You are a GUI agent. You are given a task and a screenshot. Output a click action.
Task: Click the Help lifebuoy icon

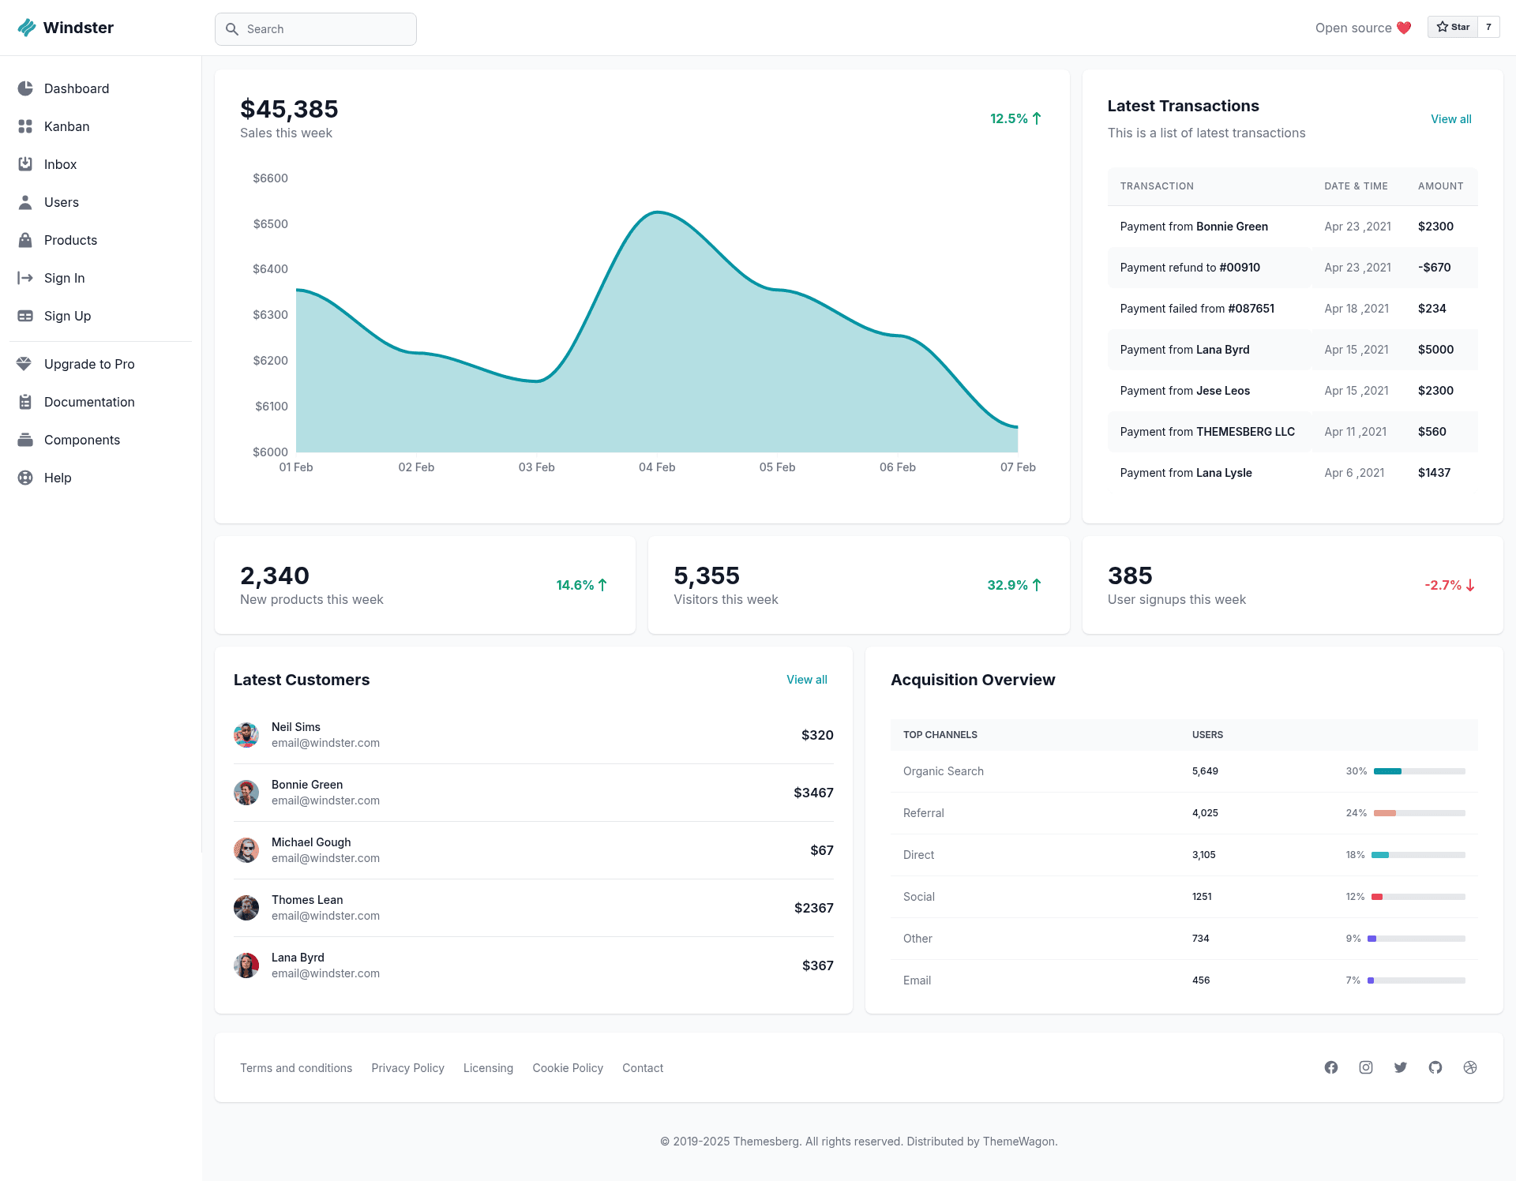click(x=25, y=478)
